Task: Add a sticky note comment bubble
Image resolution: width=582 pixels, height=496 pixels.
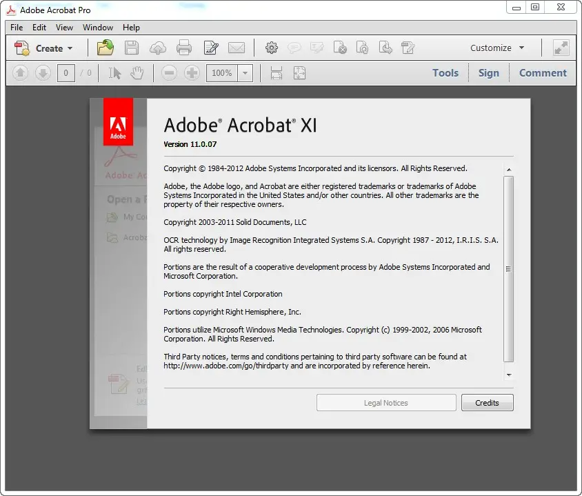Action: tap(294, 48)
